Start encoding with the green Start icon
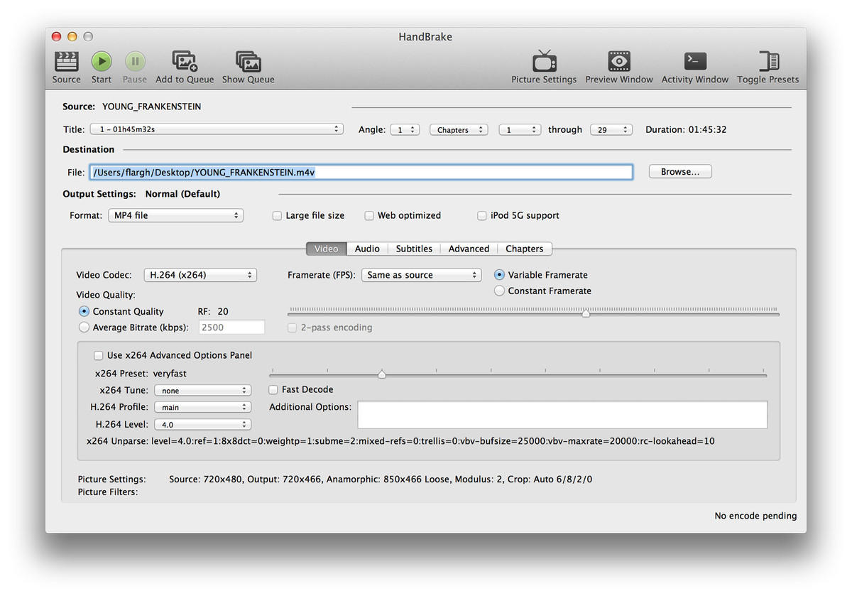The height and width of the screenshot is (596, 852). point(102,61)
